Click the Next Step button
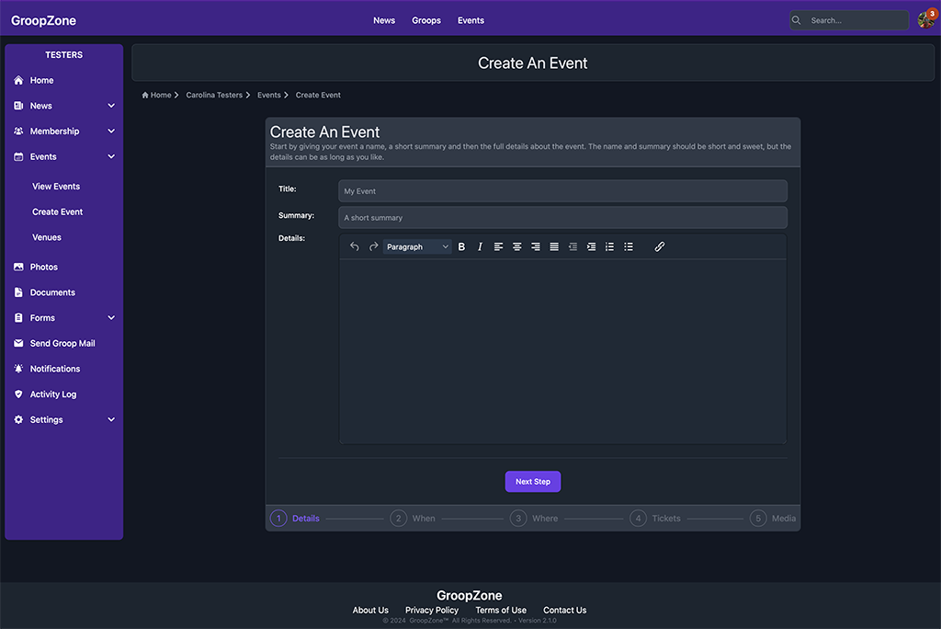The image size is (941, 629). [x=533, y=482]
